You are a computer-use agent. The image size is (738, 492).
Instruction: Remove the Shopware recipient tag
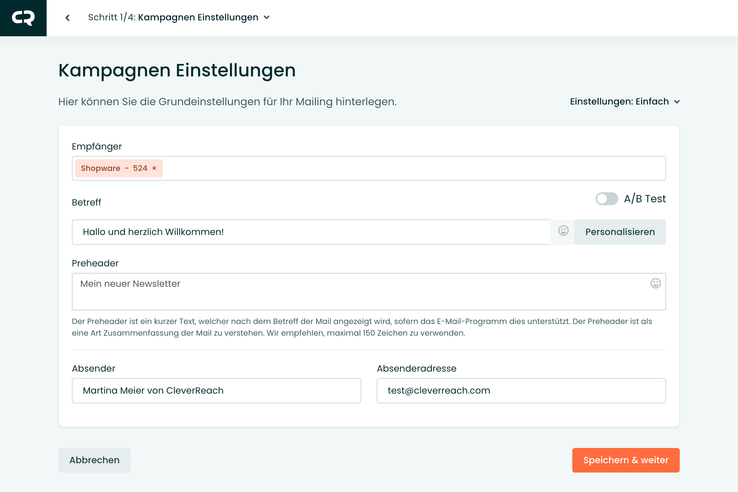(x=154, y=168)
